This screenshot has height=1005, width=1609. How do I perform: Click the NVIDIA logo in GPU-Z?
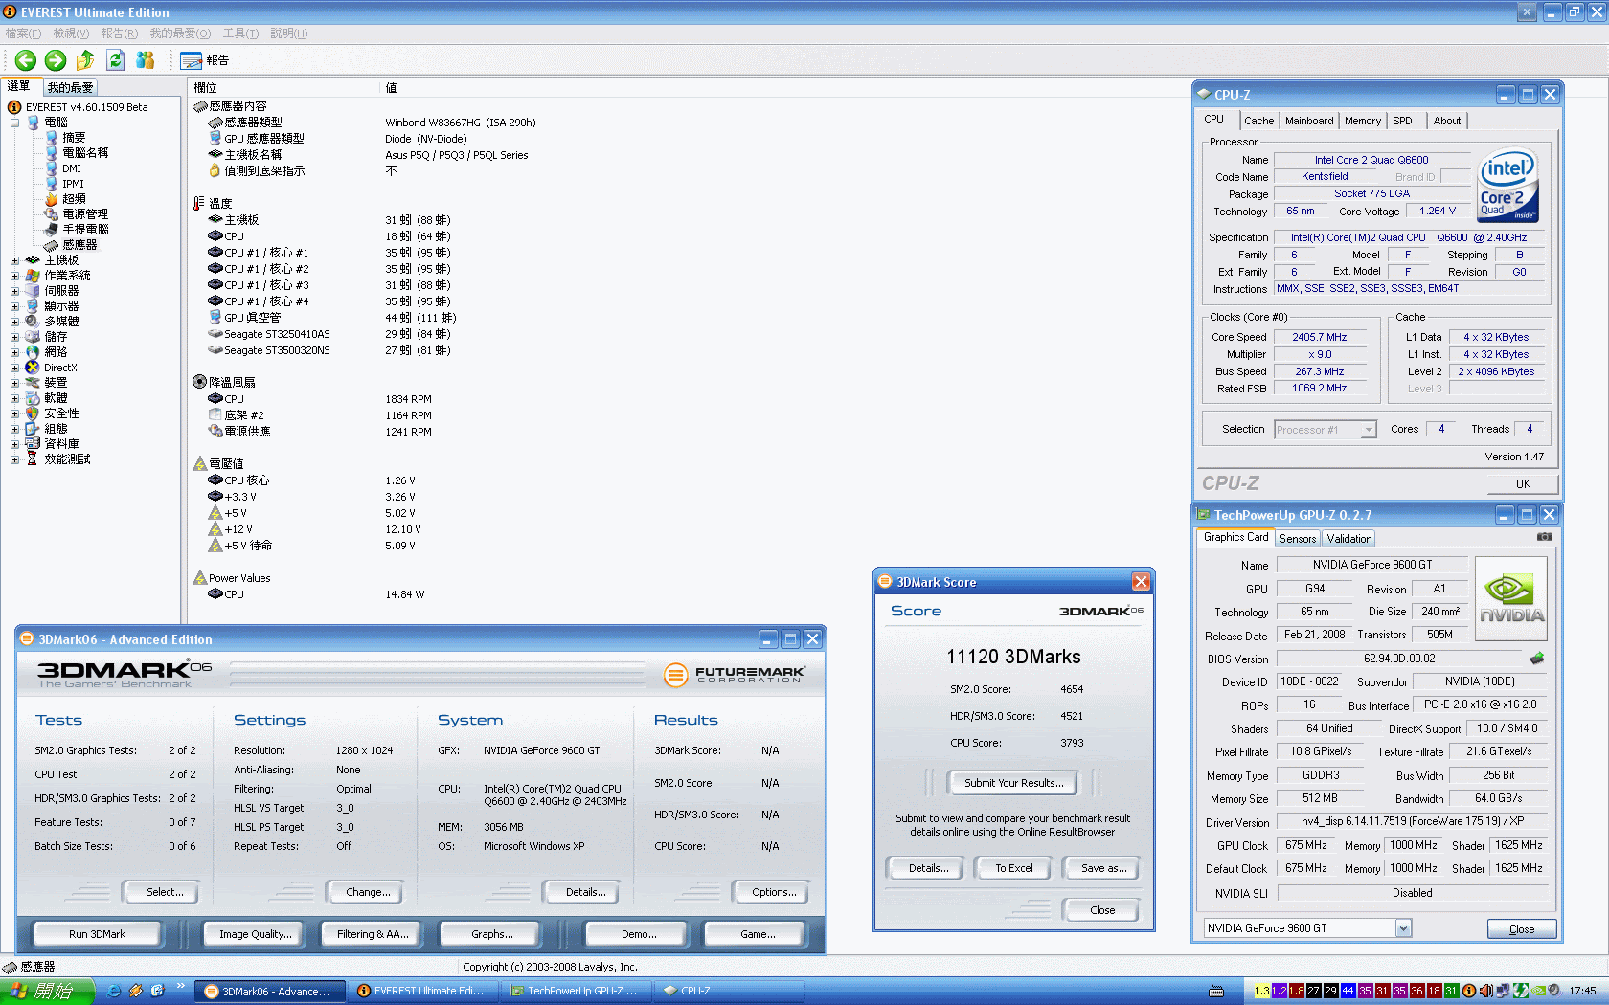tap(1511, 600)
